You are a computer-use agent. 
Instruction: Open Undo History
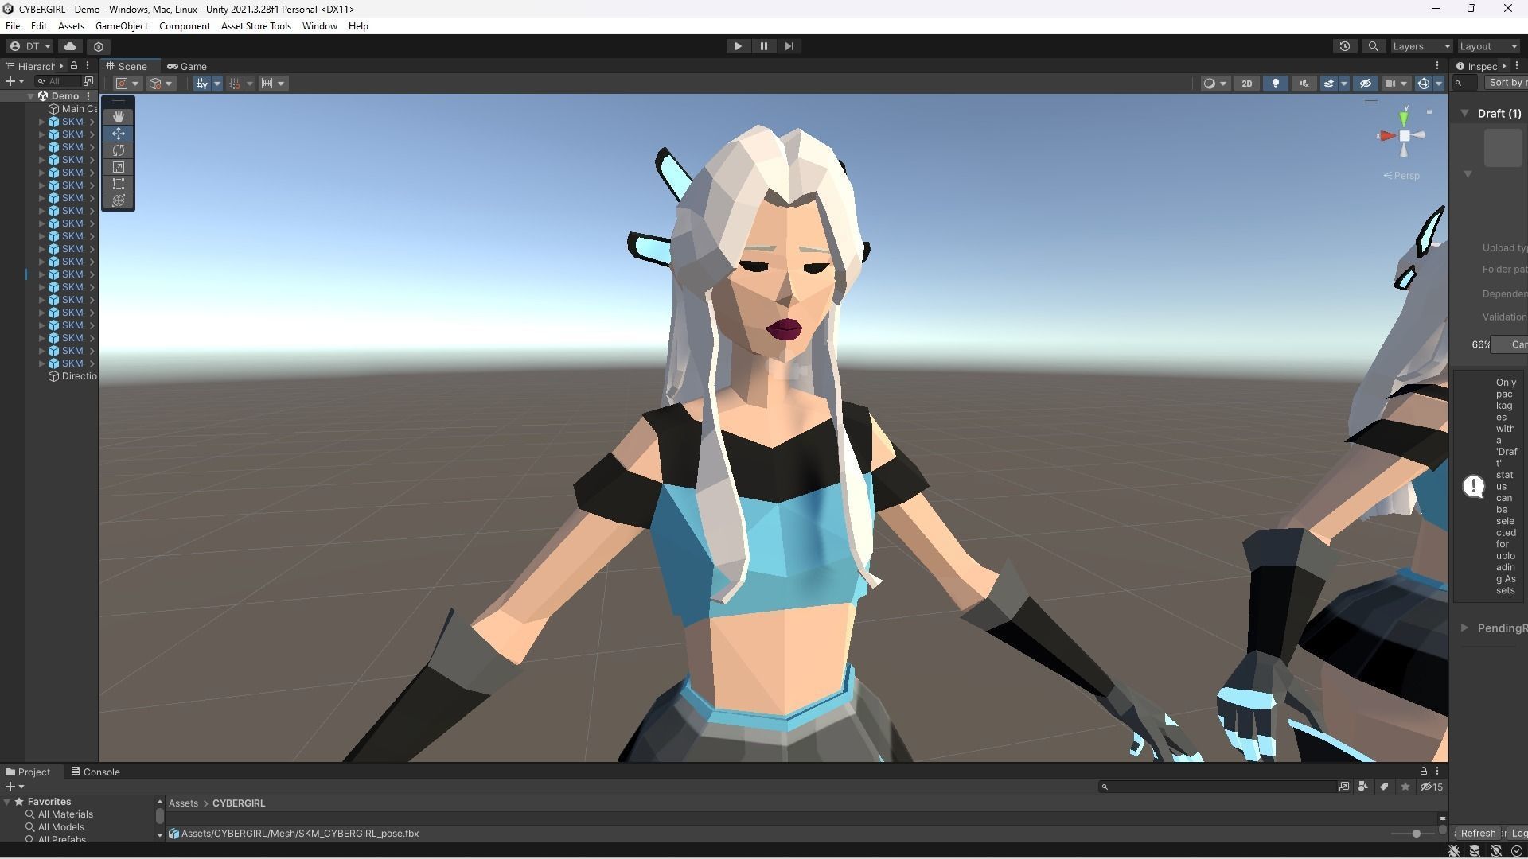click(x=1345, y=46)
